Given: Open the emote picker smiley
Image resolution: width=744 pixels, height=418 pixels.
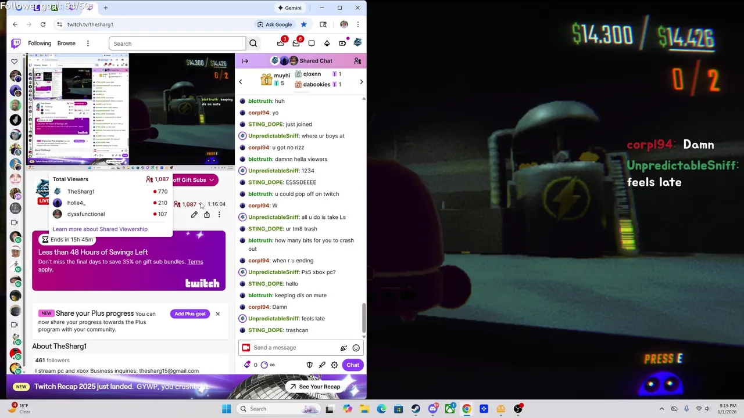Looking at the screenshot, I should [x=356, y=348].
